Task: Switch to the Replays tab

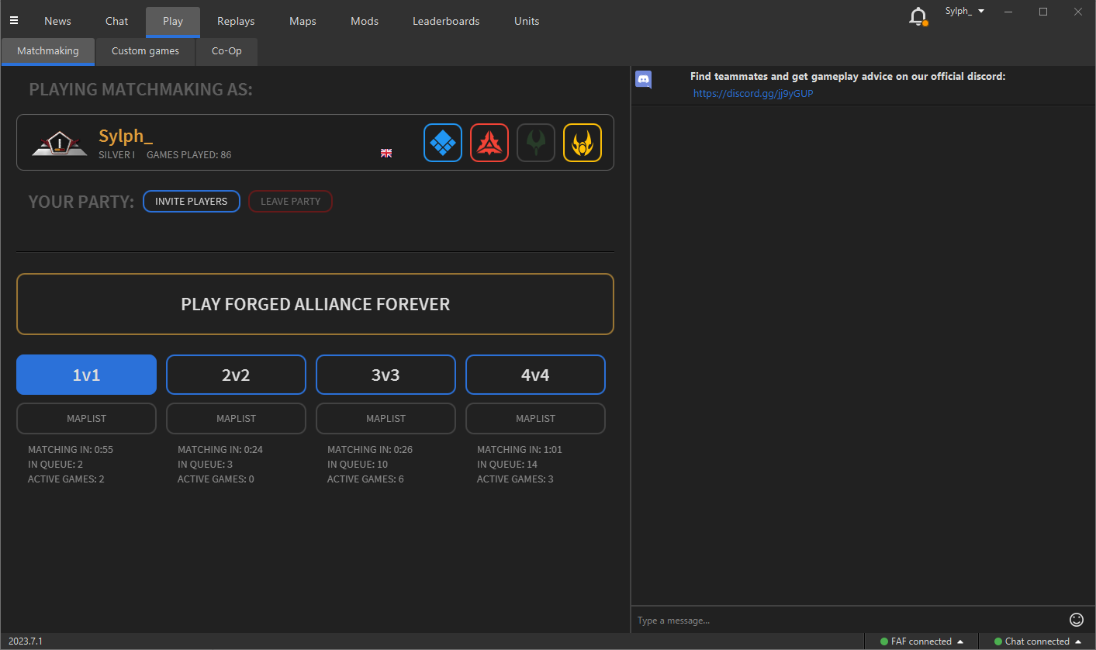Action: point(236,22)
